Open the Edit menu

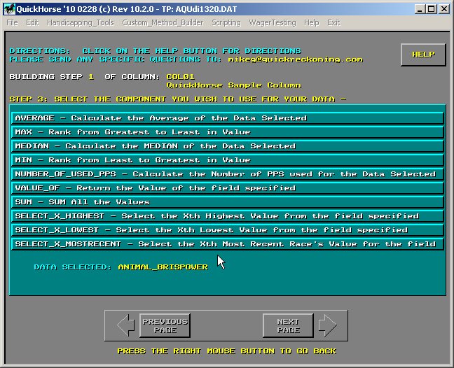[x=32, y=22]
